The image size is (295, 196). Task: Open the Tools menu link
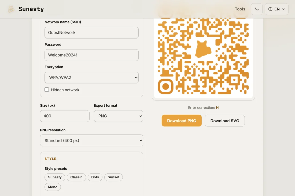tap(240, 9)
